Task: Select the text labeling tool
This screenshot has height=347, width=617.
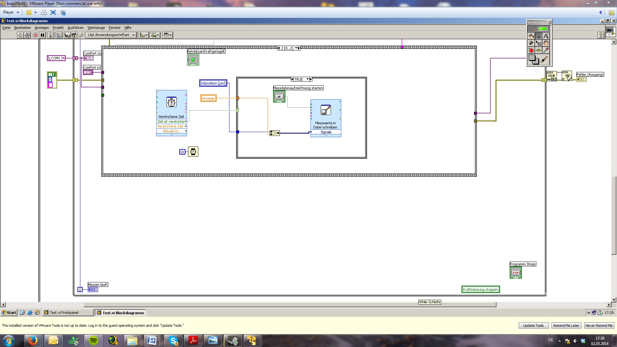Action: (546, 36)
